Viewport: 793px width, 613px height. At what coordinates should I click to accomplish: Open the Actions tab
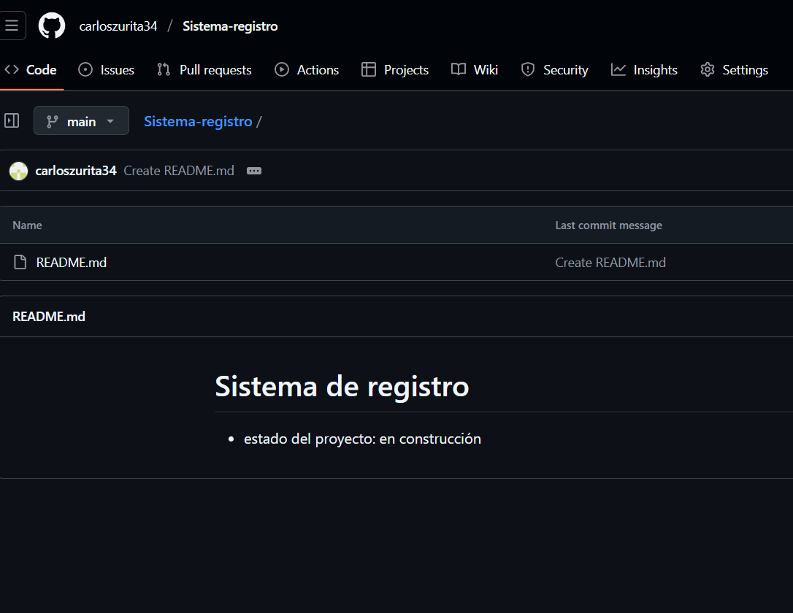[307, 70]
